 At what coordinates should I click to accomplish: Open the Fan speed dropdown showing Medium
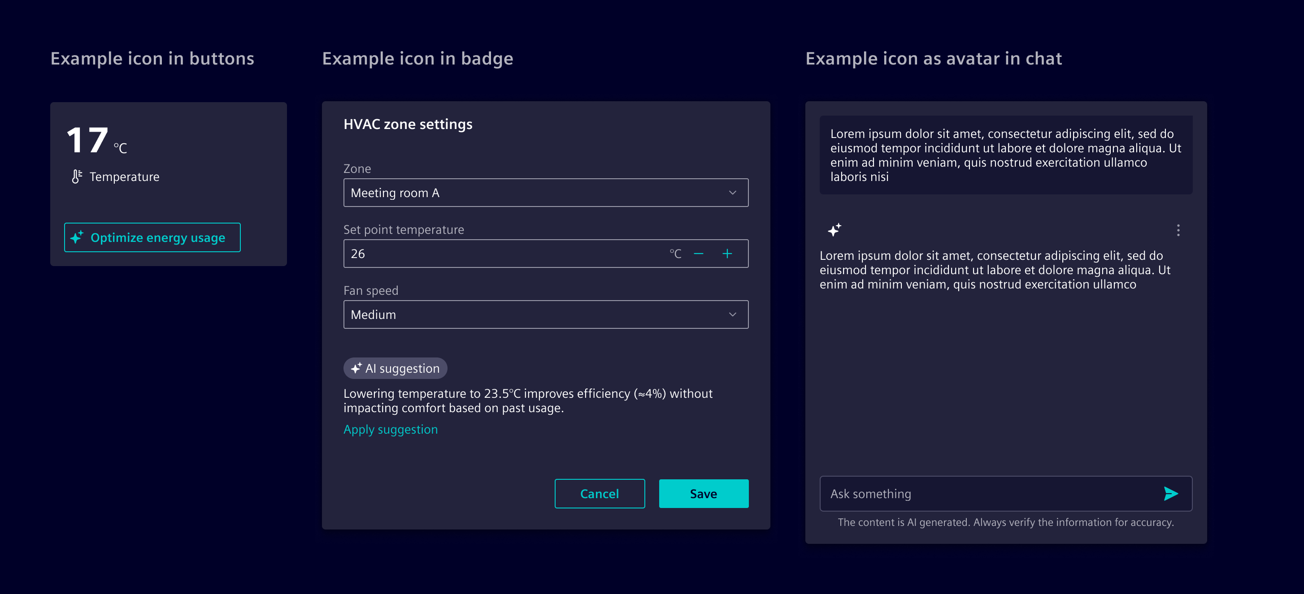[545, 314]
